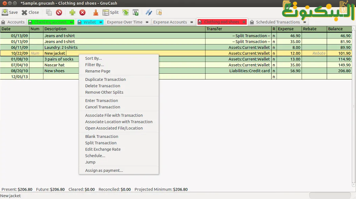Choose Open Associated File/Location
The height and width of the screenshot is (199, 356).
[119, 128]
